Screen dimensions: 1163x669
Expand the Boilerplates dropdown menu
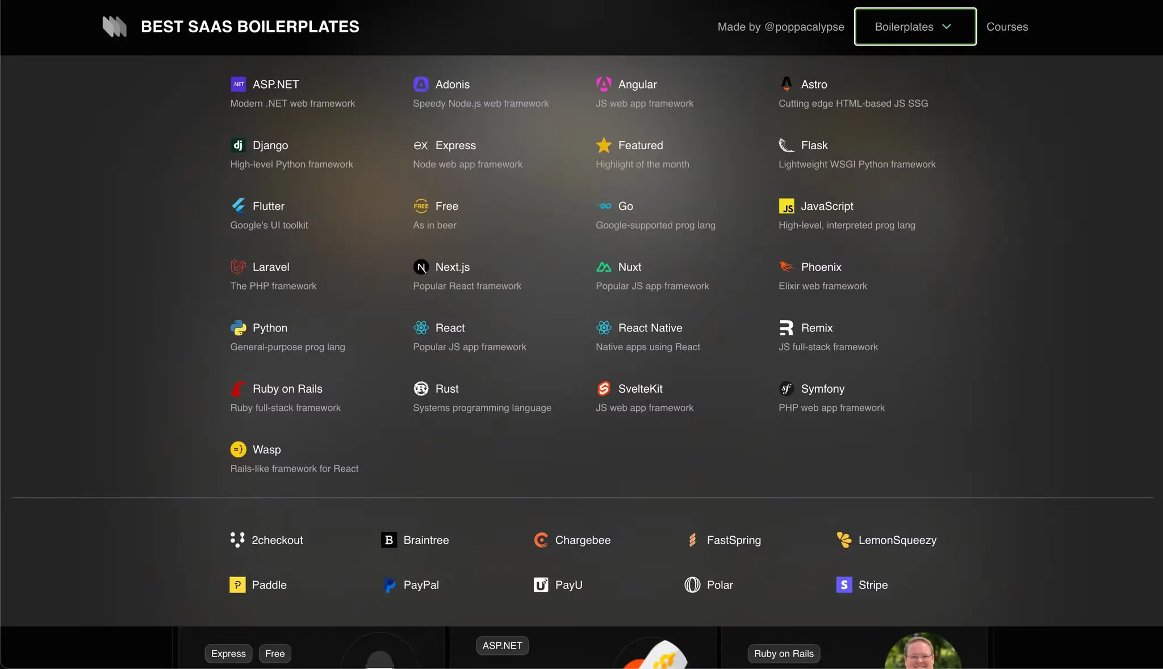[x=914, y=26]
